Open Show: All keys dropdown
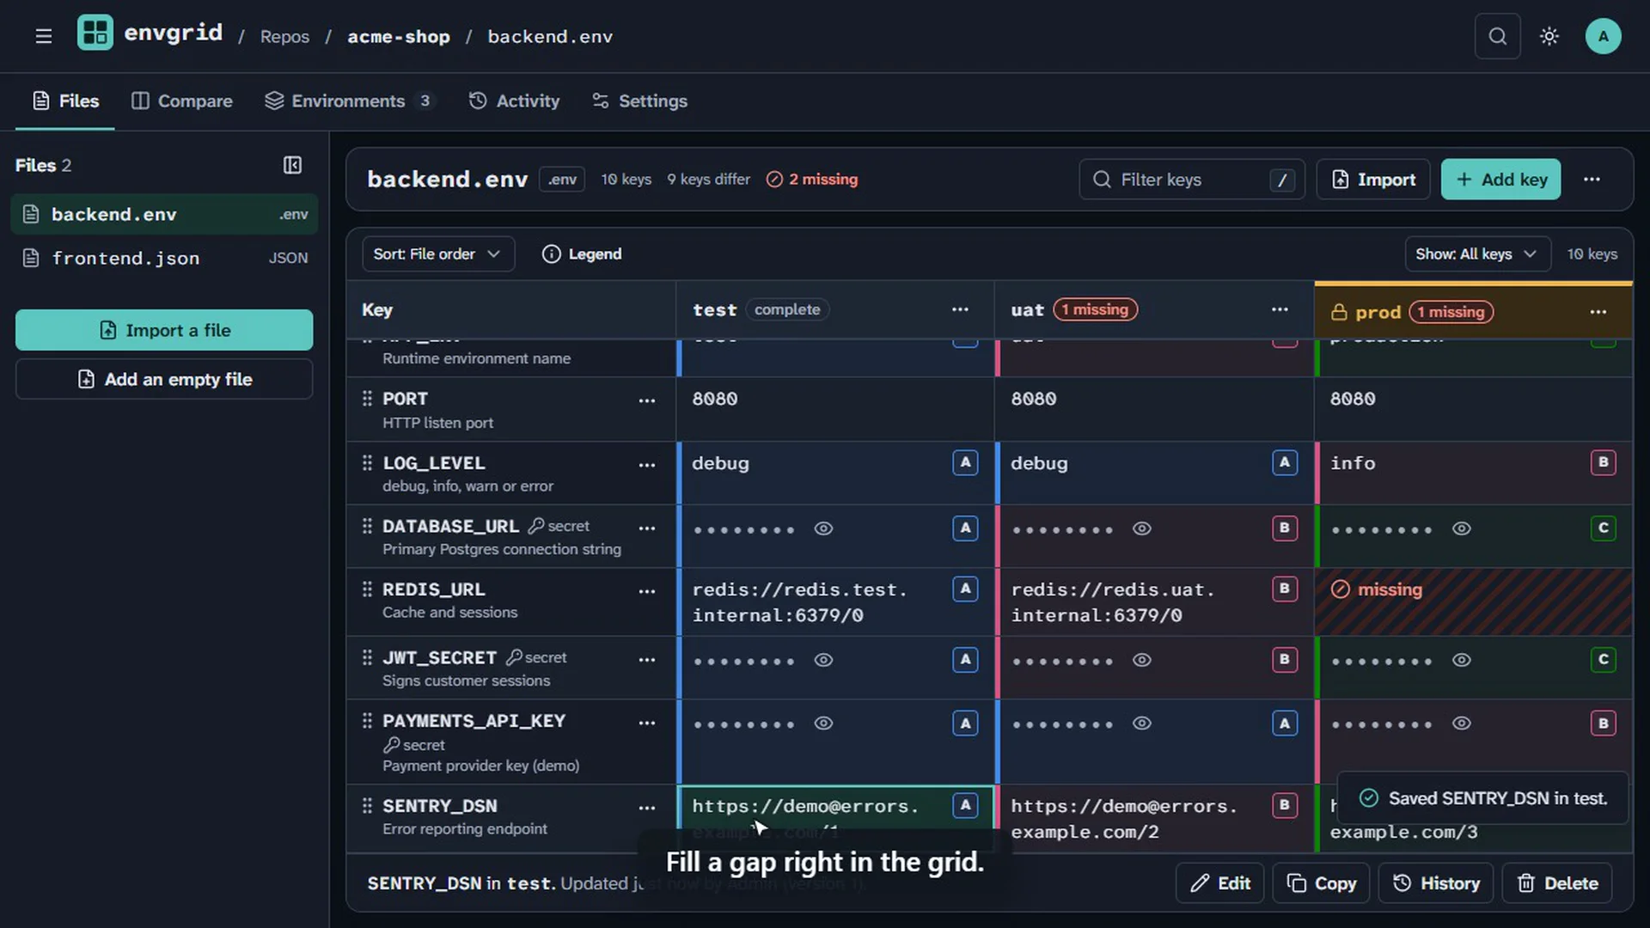 point(1476,254)
